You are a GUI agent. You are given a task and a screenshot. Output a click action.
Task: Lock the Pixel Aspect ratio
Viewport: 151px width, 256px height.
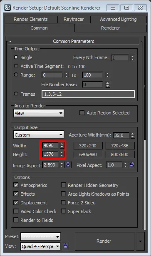click(x=132, y=165)
